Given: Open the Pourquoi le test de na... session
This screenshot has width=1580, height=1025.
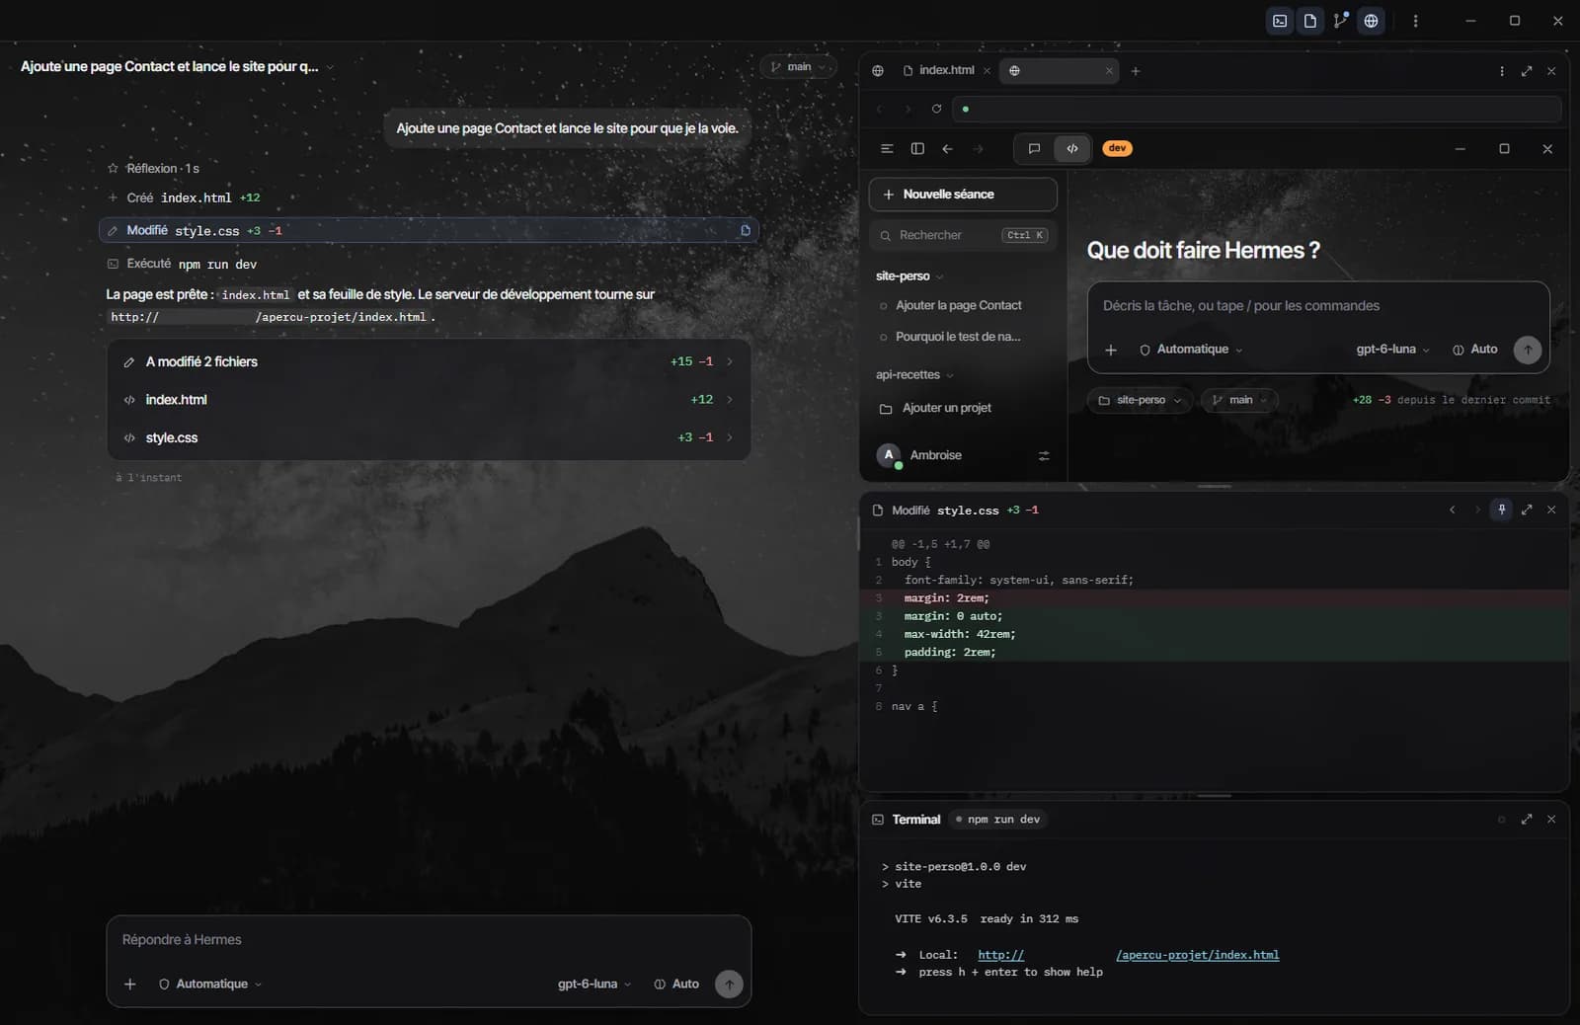Looking at the screenshot, I should (x=958, y=337).
